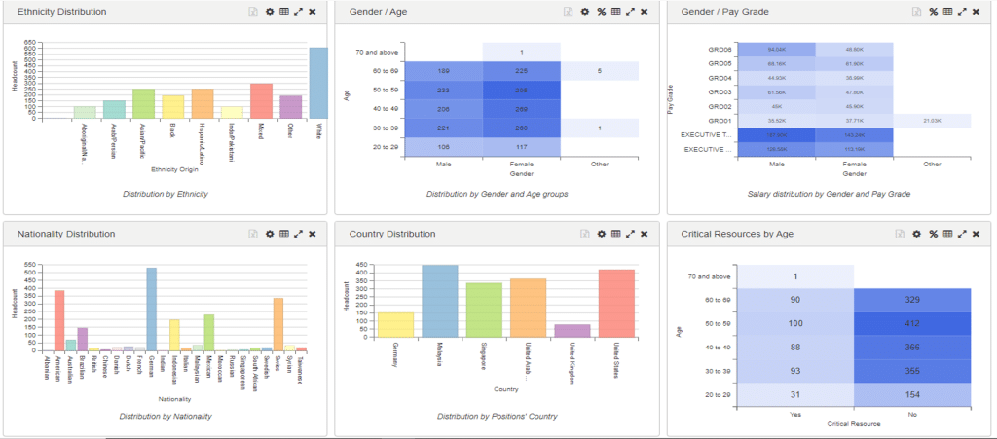This screenshot has height=439, width=997.
Task: Close the Nationality Distribution panel
Action: 313,234
